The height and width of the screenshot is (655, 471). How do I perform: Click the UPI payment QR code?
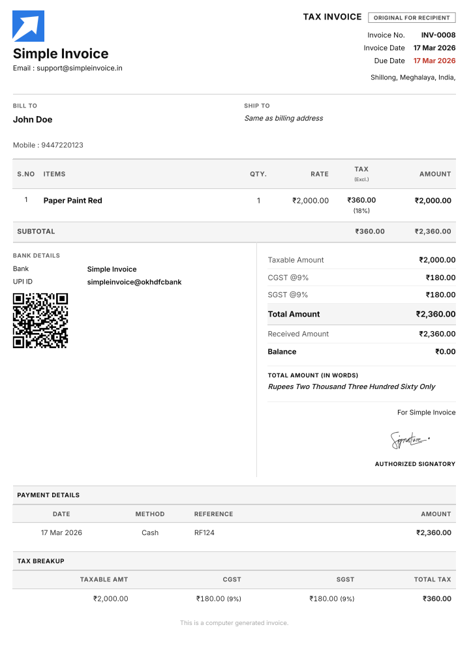pyautogui.click(x=40, y=321)
